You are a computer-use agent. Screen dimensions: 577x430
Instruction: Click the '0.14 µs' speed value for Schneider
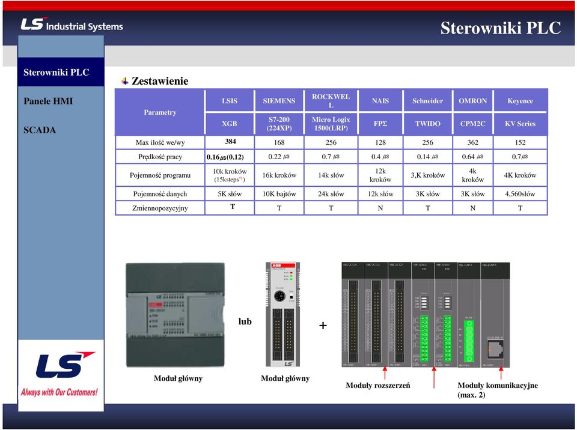(x=427, y=157)
